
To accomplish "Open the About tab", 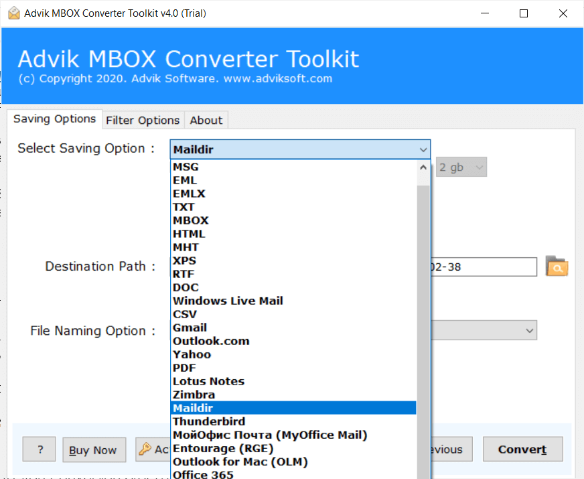I will coord(206,121).
